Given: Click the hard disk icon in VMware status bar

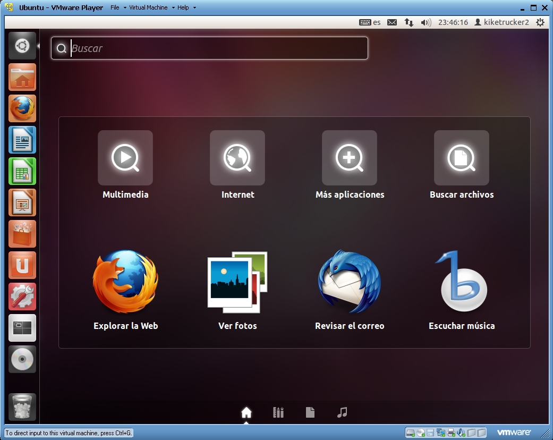Looking at the screenshot, I should pos(410,433).
